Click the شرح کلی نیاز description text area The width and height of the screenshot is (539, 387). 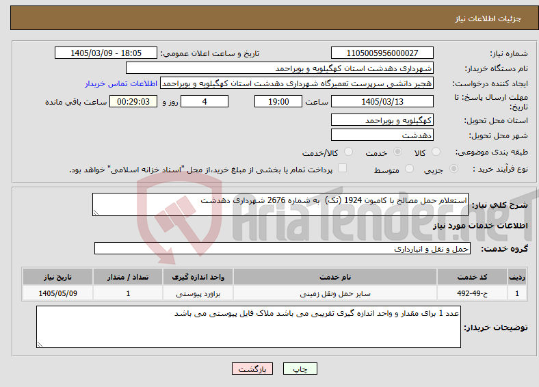(280, 204)
